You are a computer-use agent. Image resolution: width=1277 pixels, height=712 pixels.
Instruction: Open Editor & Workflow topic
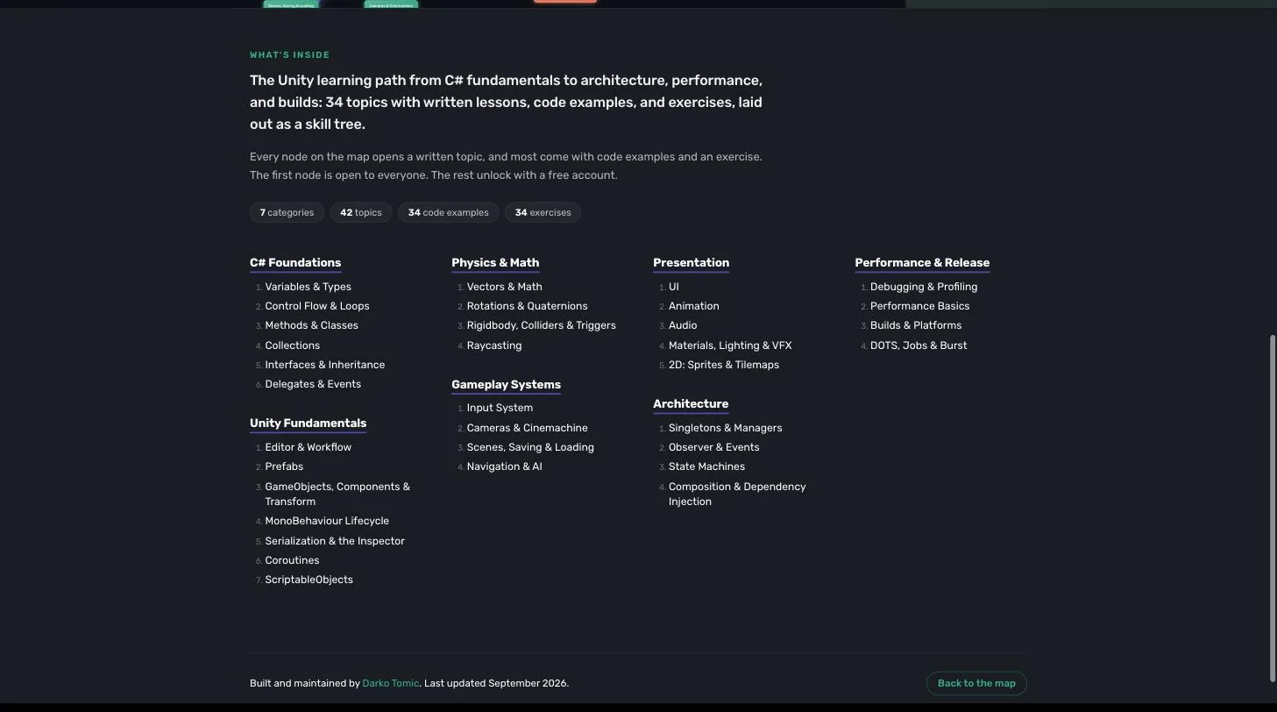pos(308,447)
